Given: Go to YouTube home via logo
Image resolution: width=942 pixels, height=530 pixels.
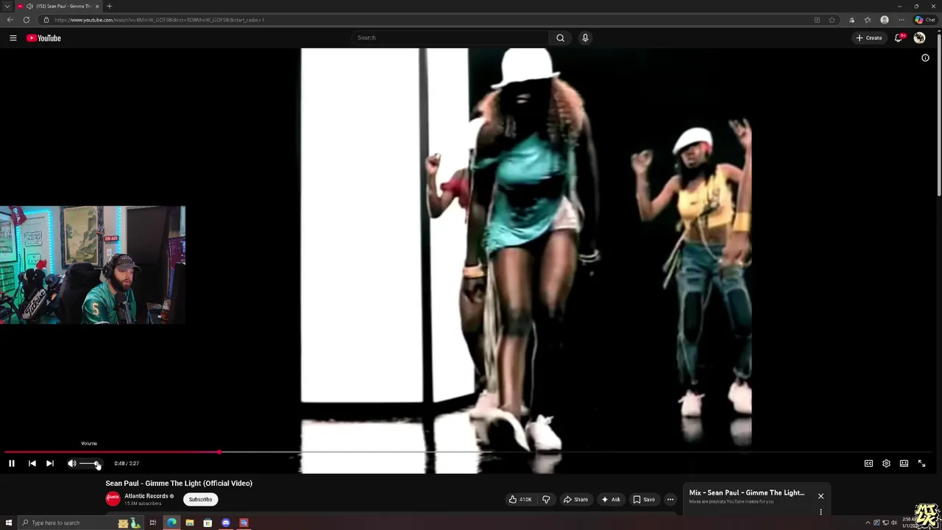Looking at the screenshot, I should [44, 38].
